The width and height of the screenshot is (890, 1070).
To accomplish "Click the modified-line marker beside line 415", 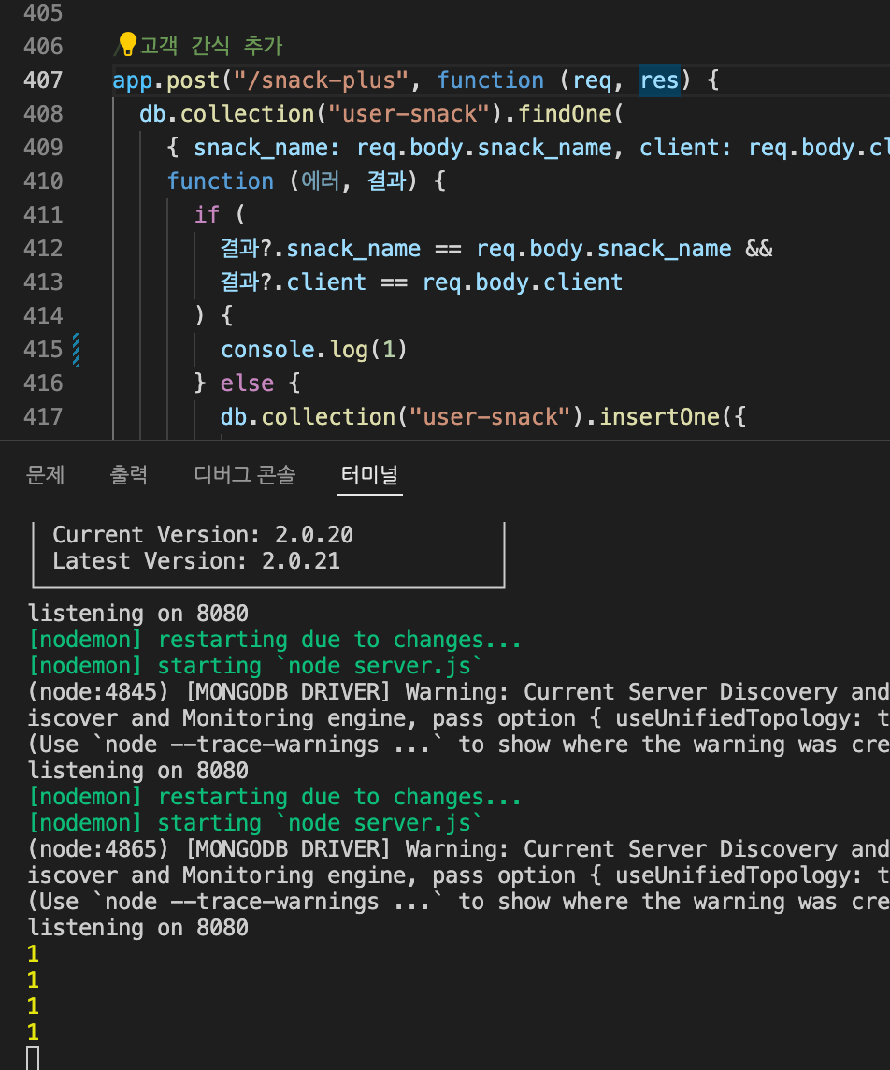I will tap(76, 350).
